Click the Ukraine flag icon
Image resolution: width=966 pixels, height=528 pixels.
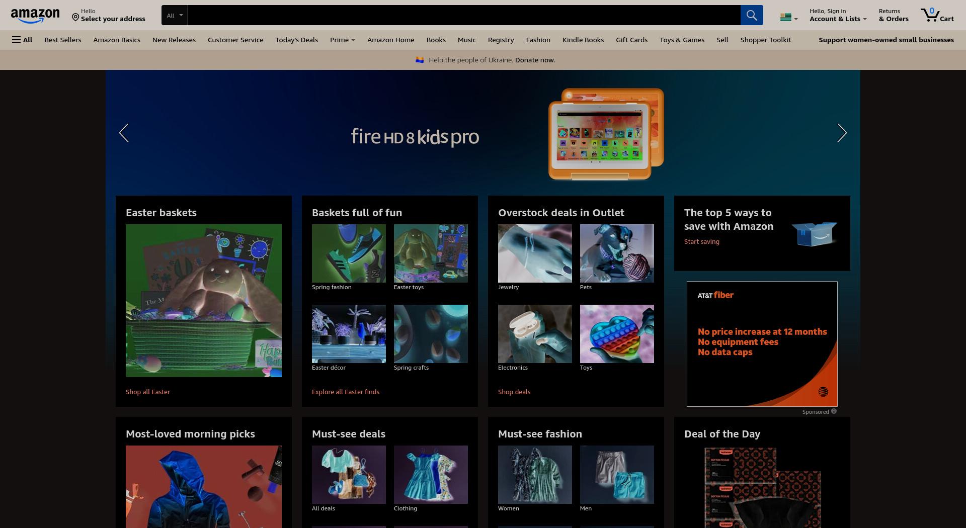point(420,60)
